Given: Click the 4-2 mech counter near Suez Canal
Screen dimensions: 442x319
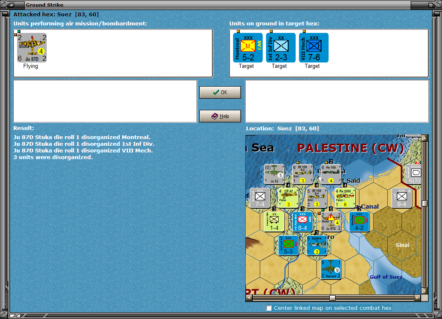Looking at the screenshot, I should 359,222.
